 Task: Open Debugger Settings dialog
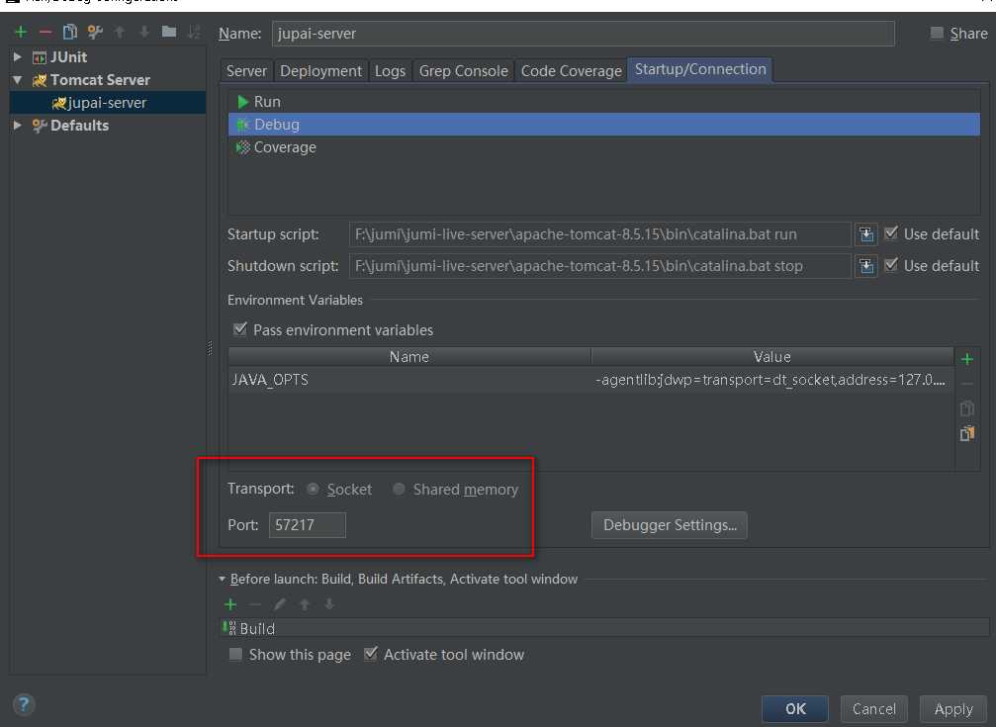point(670,525)
